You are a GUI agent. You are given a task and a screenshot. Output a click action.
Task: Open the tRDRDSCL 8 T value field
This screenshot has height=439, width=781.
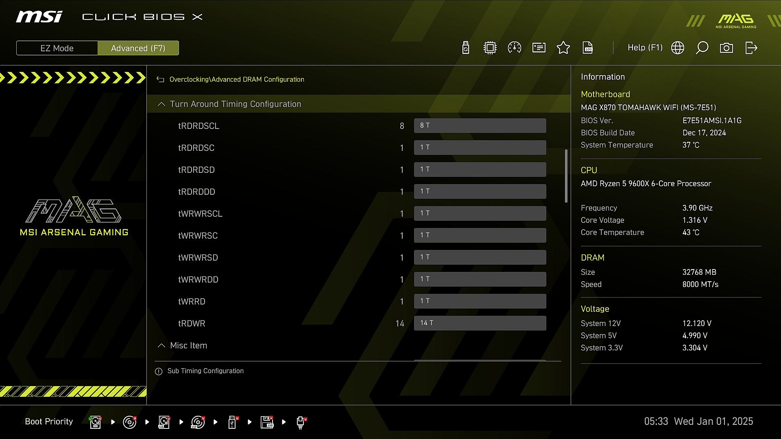(x=480, y=126)
